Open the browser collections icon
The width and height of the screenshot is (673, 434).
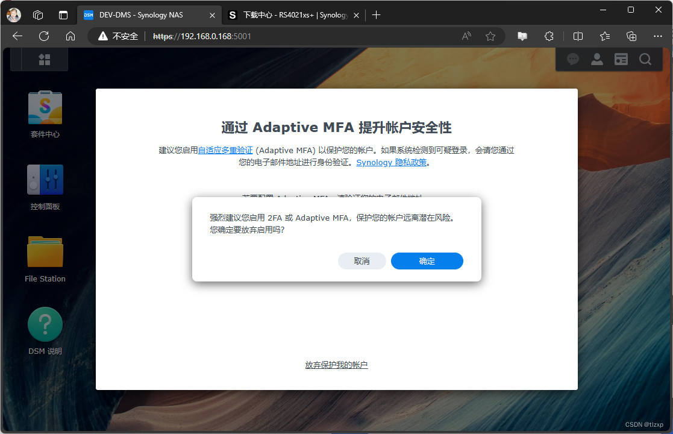tap(631, 36)
